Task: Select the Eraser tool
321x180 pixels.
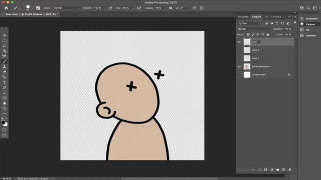Action: (x=5, y=72)
